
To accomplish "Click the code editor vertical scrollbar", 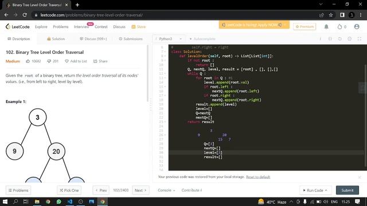I will [x=365, y=116].
